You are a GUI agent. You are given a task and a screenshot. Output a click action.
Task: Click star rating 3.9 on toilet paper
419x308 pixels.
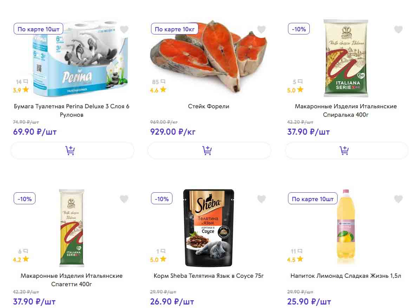[x=21, y=90]
